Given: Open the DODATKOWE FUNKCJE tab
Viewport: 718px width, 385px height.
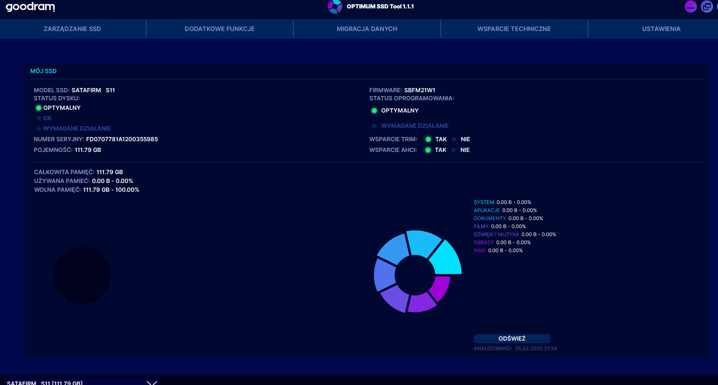Looking at the screenshot, I should point(220,29).
